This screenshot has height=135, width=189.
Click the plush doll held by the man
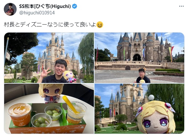[x=69, y=77]
